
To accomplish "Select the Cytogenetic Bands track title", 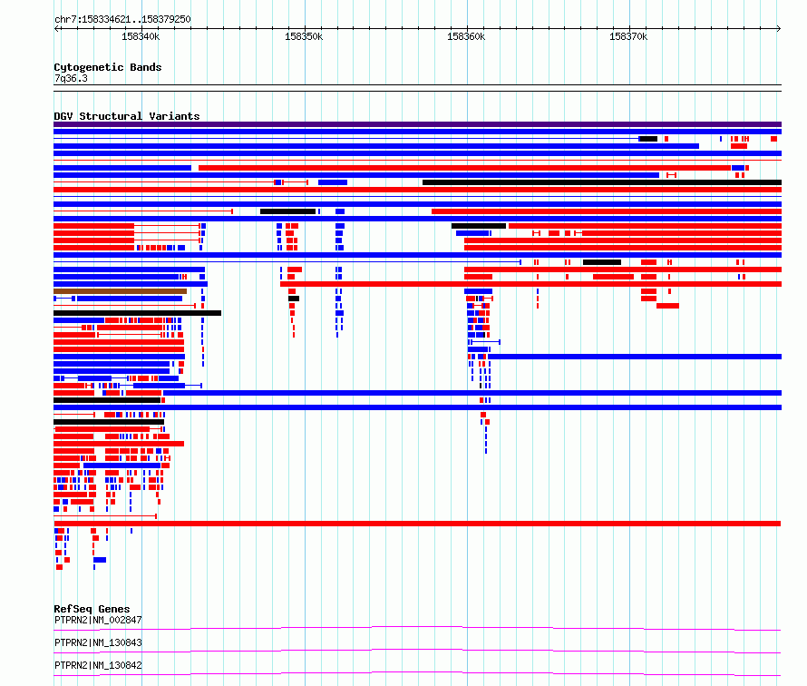I will click(x=108, y=67).
